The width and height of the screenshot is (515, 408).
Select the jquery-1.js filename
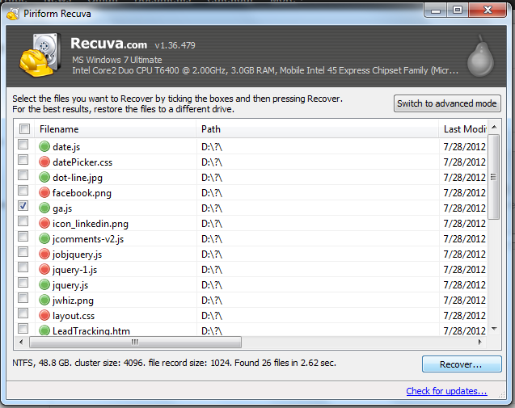(x=75, y=270)
